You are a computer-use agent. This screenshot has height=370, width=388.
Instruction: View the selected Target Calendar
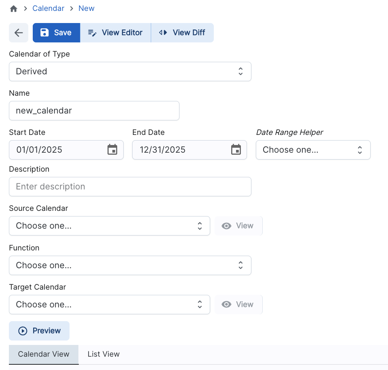tap(238, 305)
